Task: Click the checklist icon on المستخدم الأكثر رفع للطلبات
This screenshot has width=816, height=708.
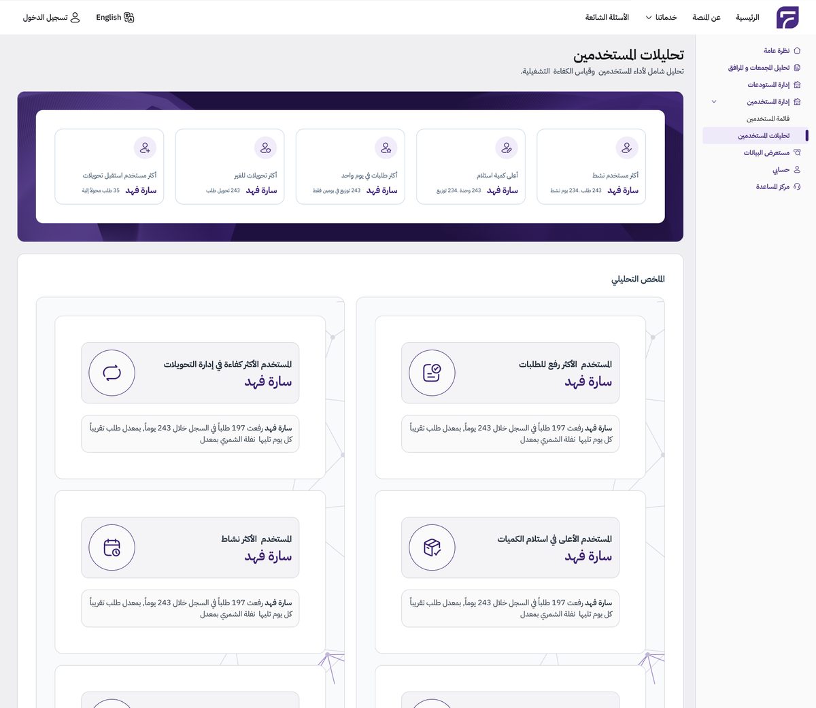Action: (432, 373)
